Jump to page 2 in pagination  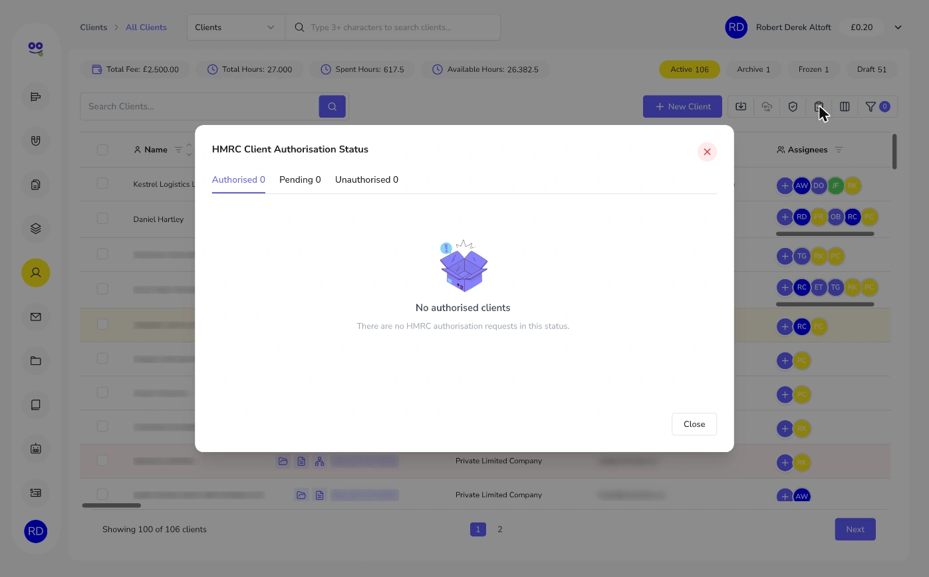pyautogui.click(x=500, y=529)
